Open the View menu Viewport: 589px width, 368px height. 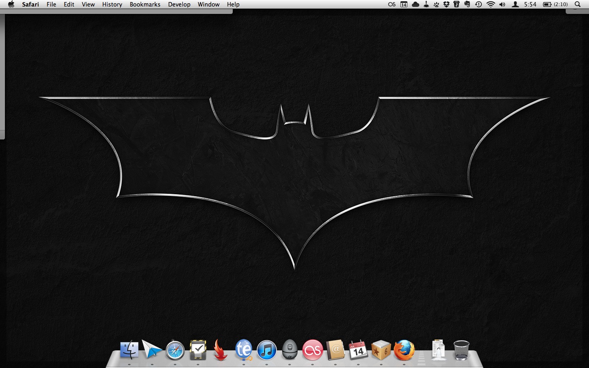(88, 4)
